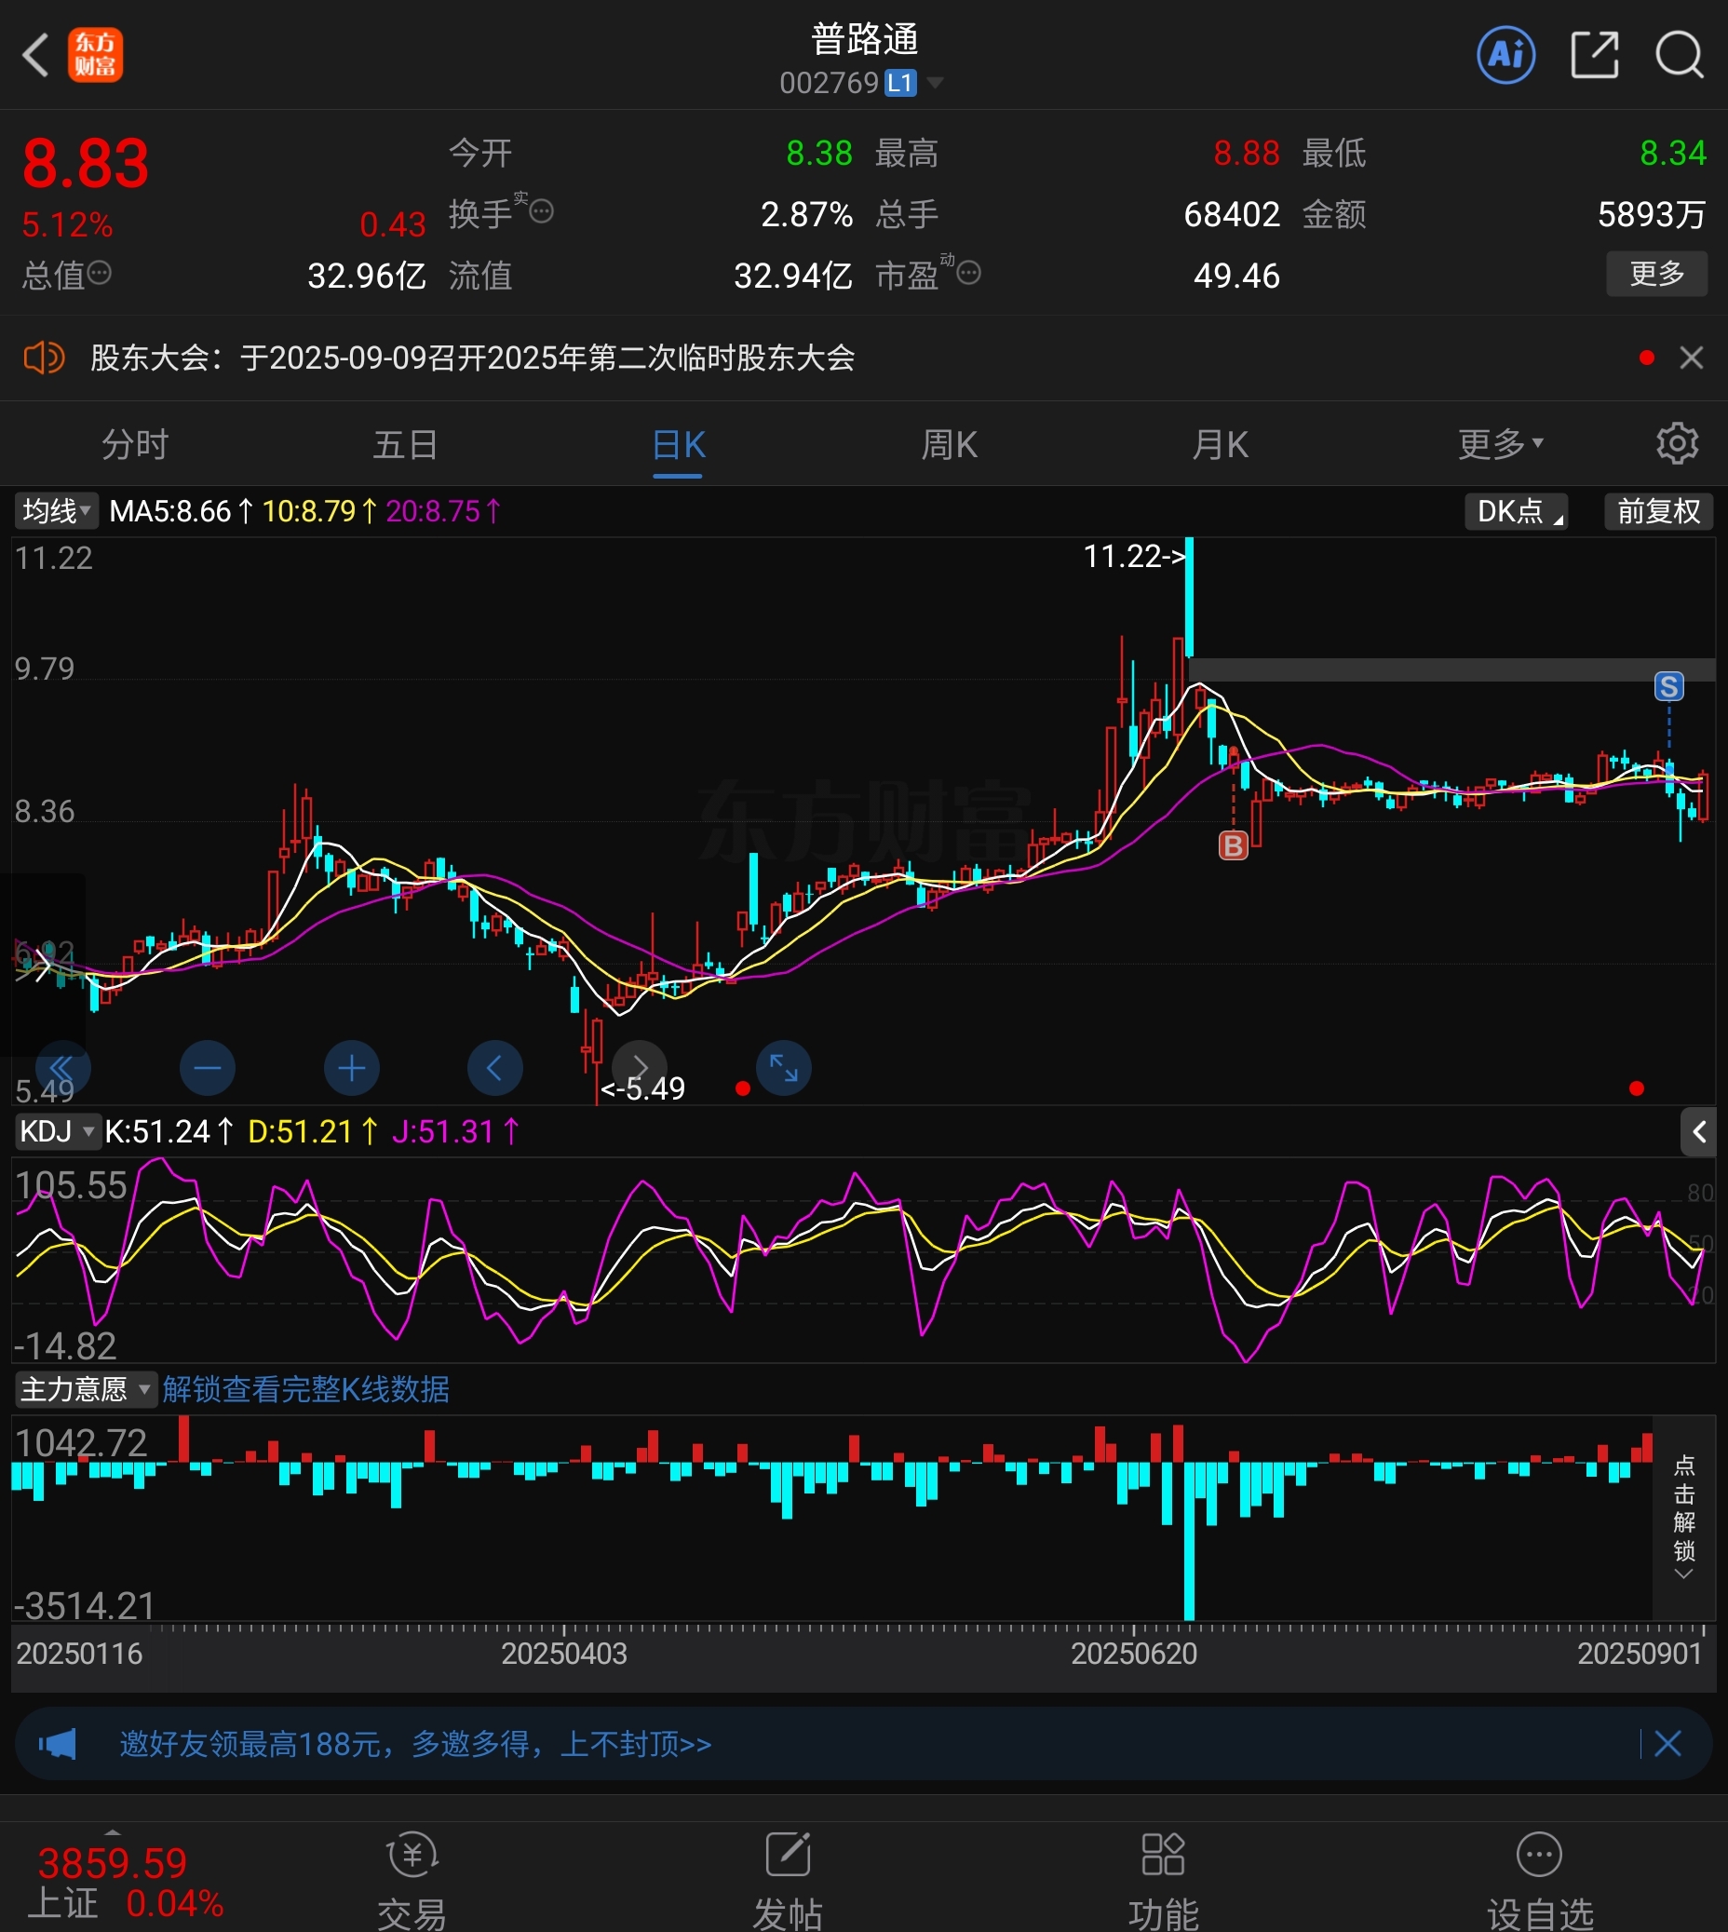This screenshot has width=1728, height=1932.
Task: Tap date label 20250620
Action: (x=1134, y=1653)
